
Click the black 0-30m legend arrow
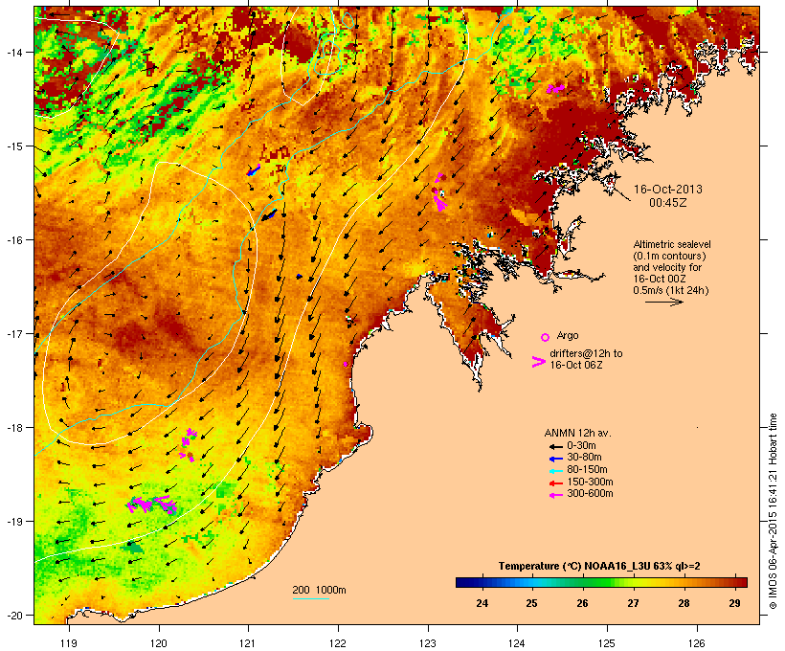coord(556,446)
